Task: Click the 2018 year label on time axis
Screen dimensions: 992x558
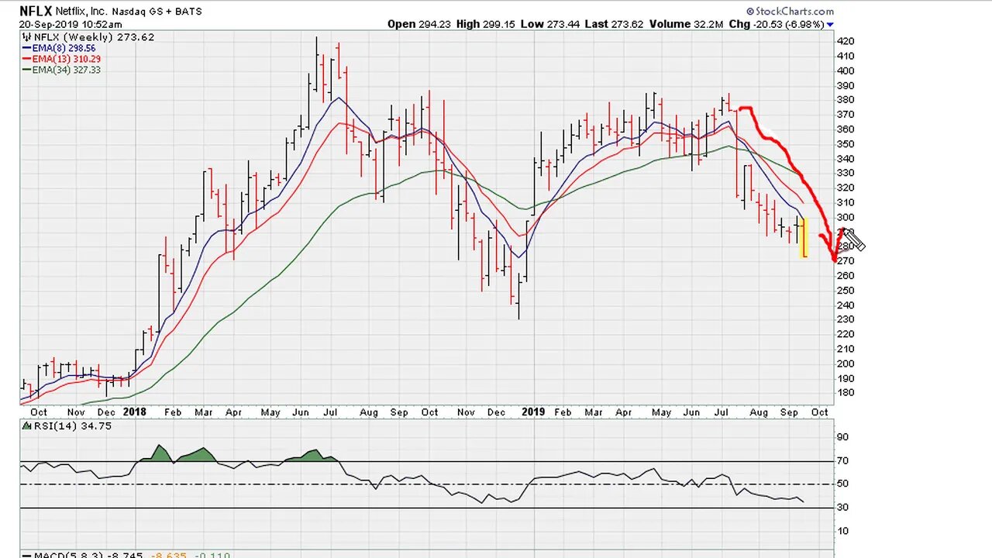Action: [134, 412]
